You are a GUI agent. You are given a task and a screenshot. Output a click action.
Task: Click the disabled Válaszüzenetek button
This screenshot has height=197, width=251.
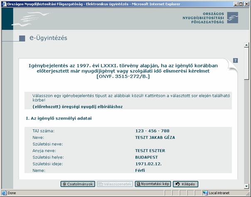[x=115, y=184]
